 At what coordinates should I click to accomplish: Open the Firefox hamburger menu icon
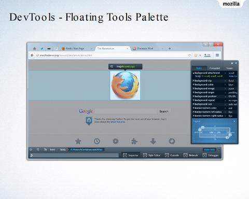(217, 55)
